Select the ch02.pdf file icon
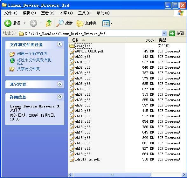 tap(72, 67)
